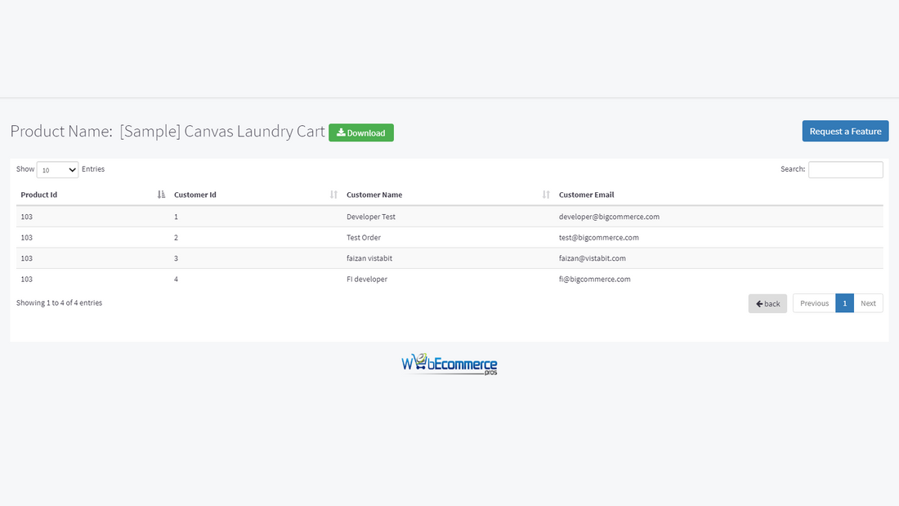Click the Product Id header text
The height and width of the screenshot is (506, 899).
[39, 195]
